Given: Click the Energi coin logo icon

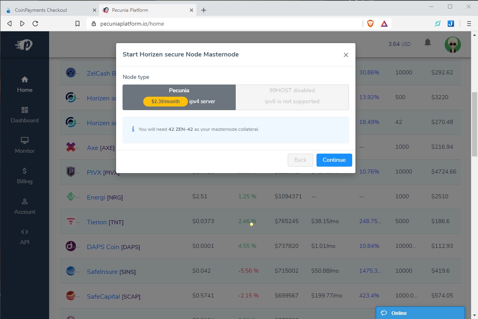Looking at the screenshot, I should pos(71,196).
